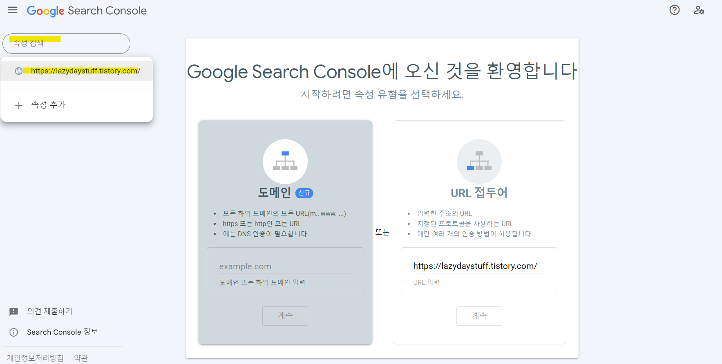Viewport: 722px width, 364px height.
Task: Click the feedback icon beside 의견 제출하기
Action: [14, 312]
